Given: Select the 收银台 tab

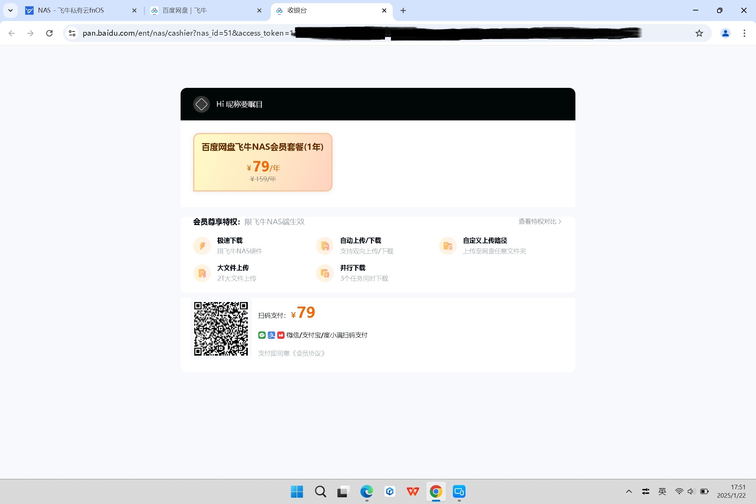Looking at the screenshot, I should [x=331, y=10].
